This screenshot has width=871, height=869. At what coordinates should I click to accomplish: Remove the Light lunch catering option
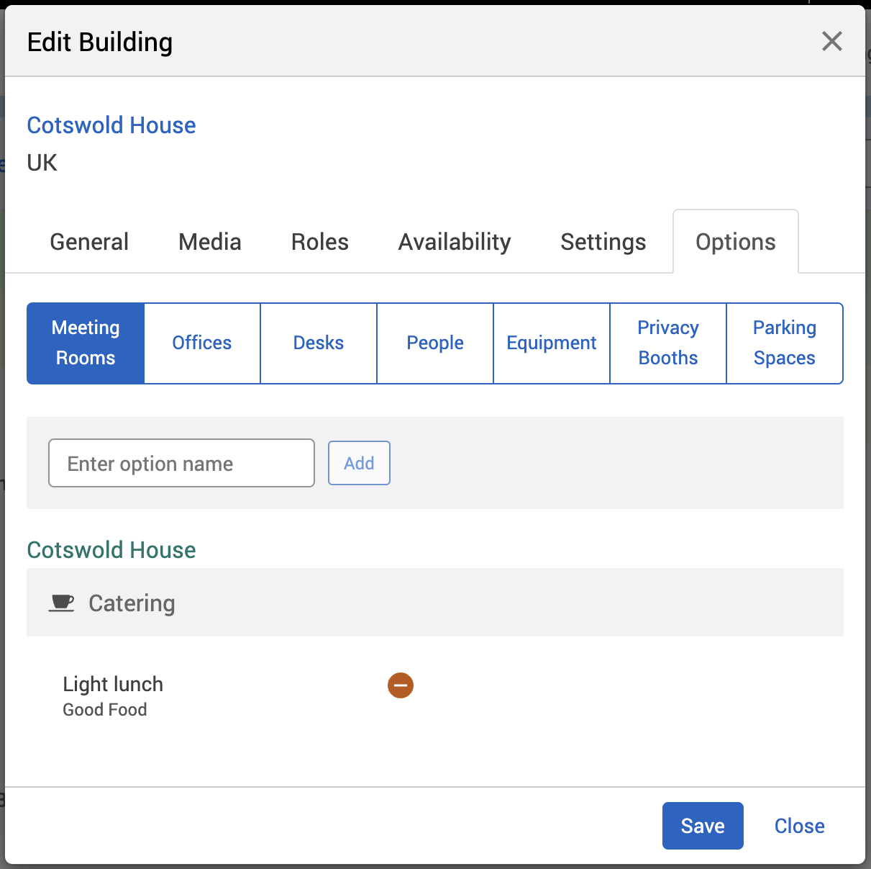[401, 685]
